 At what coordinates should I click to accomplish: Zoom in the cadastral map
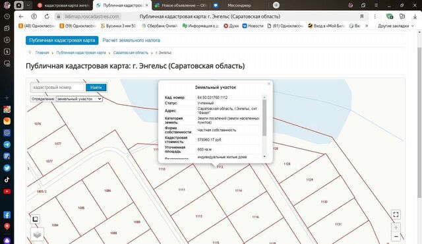396,228
